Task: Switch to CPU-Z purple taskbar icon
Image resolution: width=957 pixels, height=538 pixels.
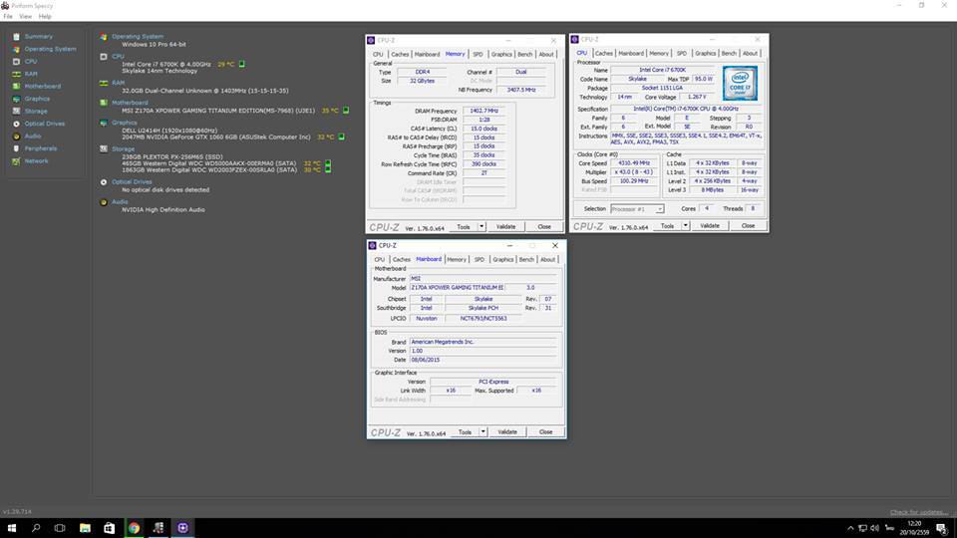Action: 182,528
